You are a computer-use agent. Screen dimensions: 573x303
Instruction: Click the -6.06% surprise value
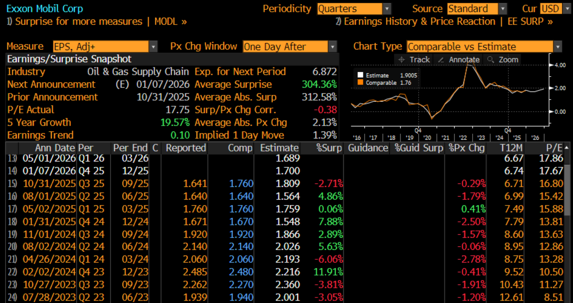click(x=329, y=259)
